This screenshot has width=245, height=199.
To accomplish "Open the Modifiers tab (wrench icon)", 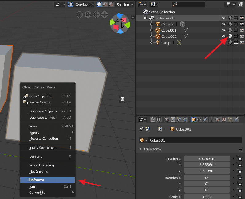I will pyautogui.click(x=205, y=119).
